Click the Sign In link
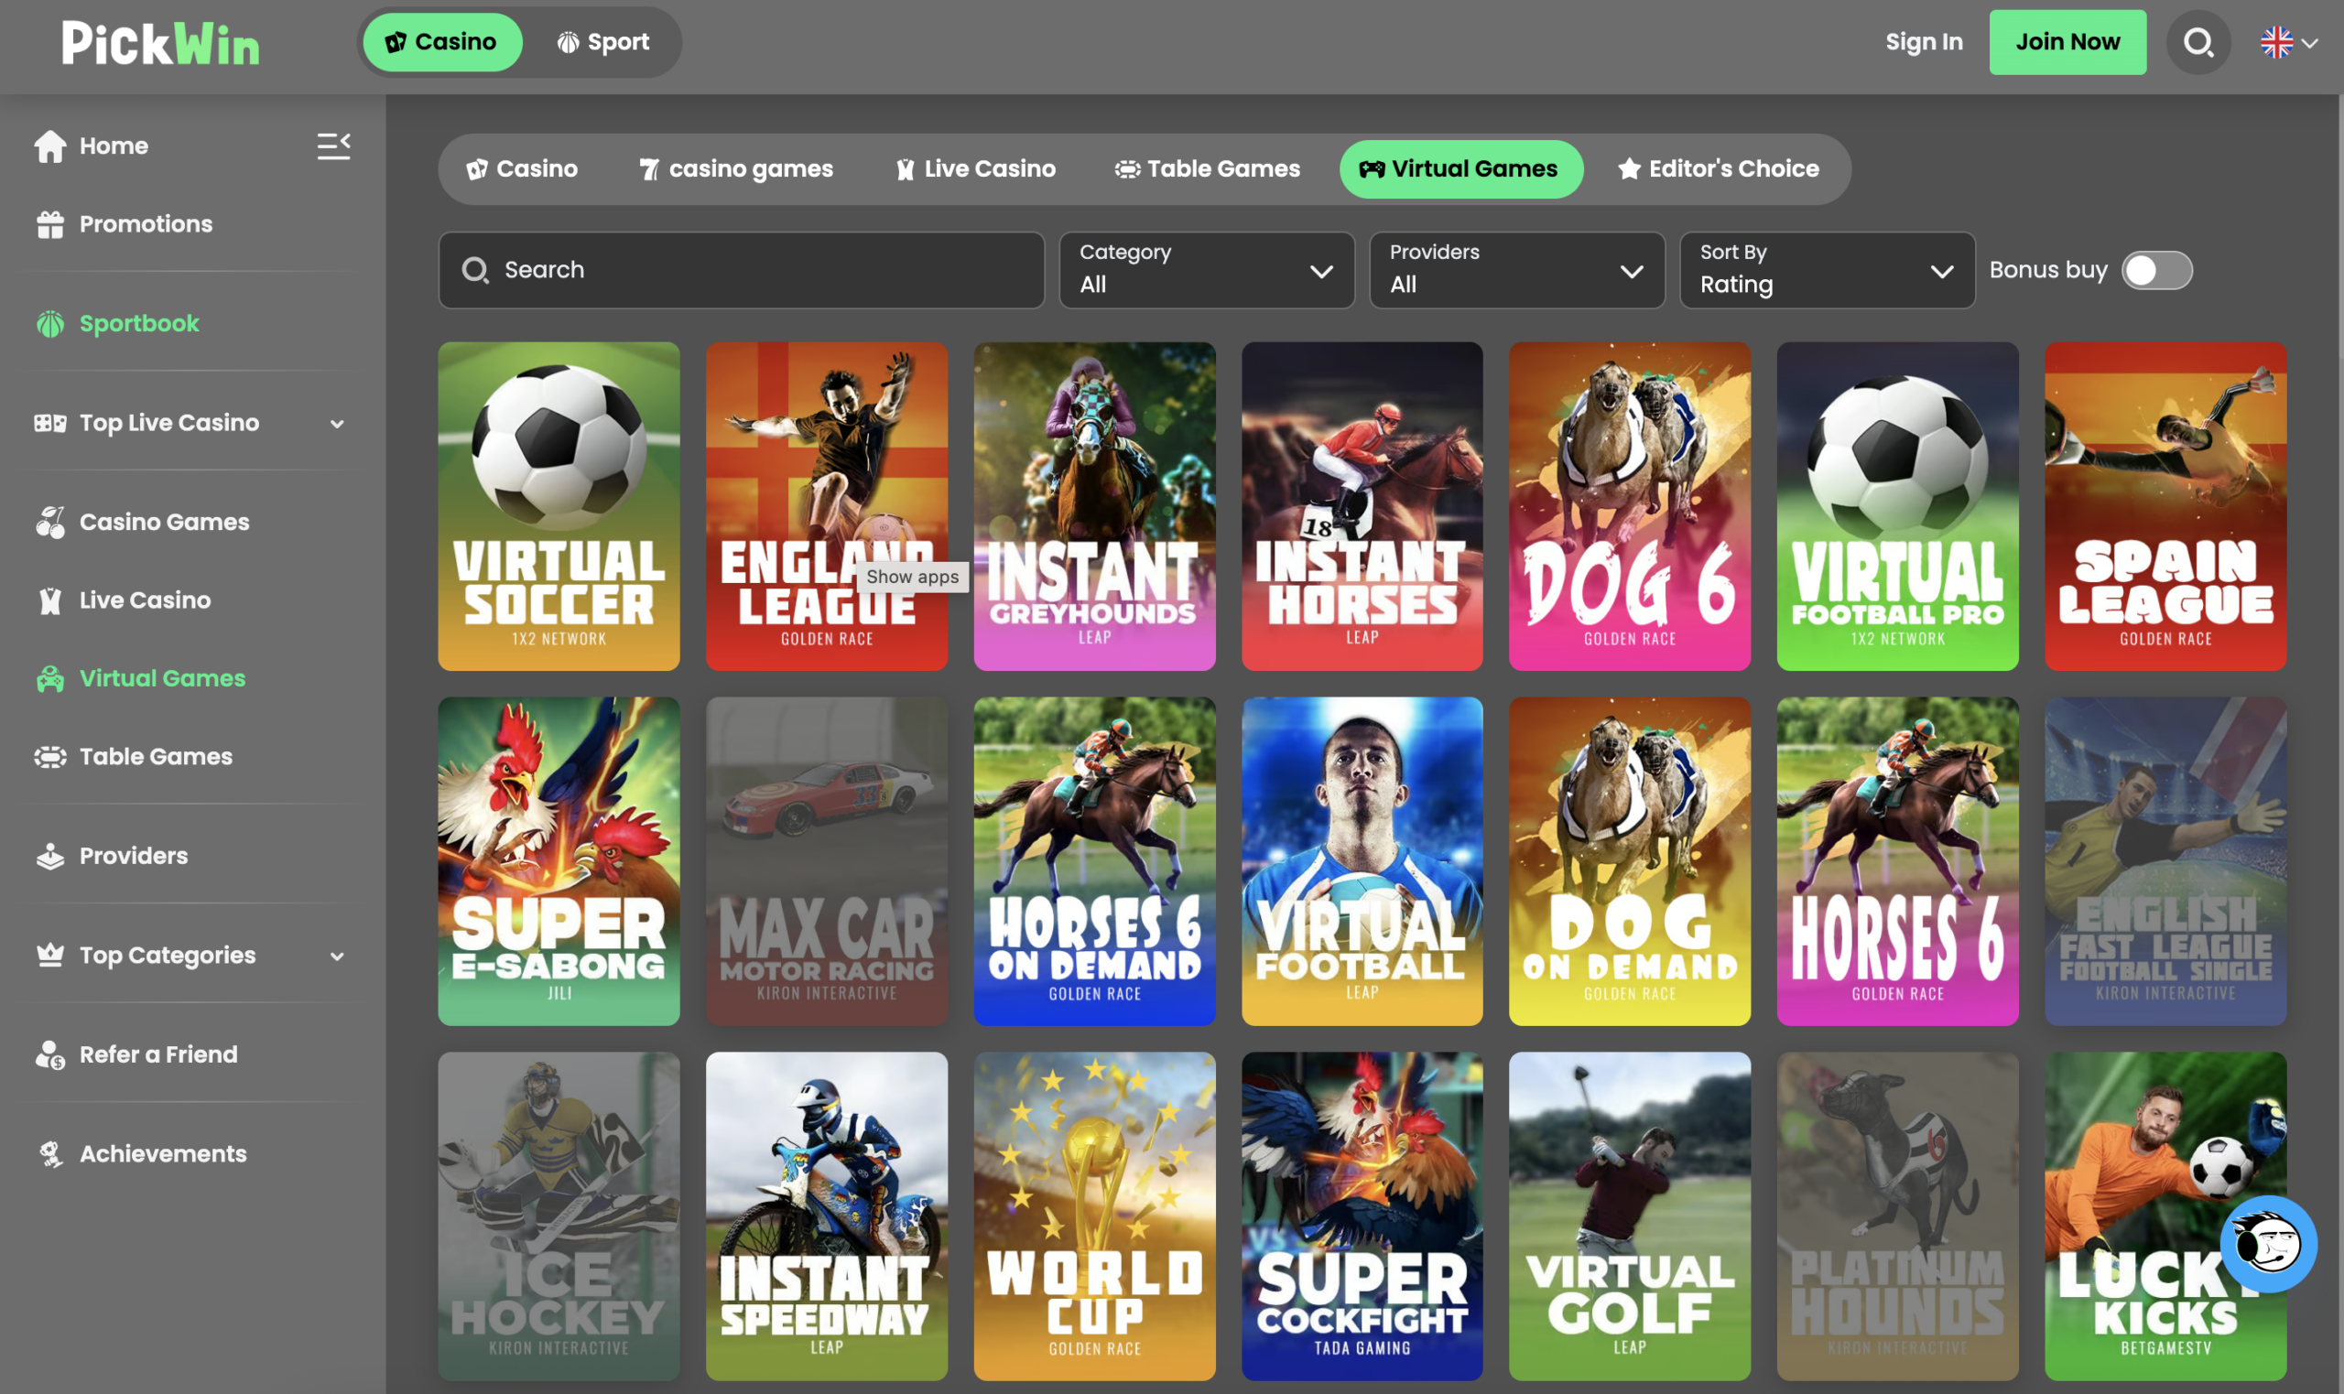 click(x=1924, y=42)
